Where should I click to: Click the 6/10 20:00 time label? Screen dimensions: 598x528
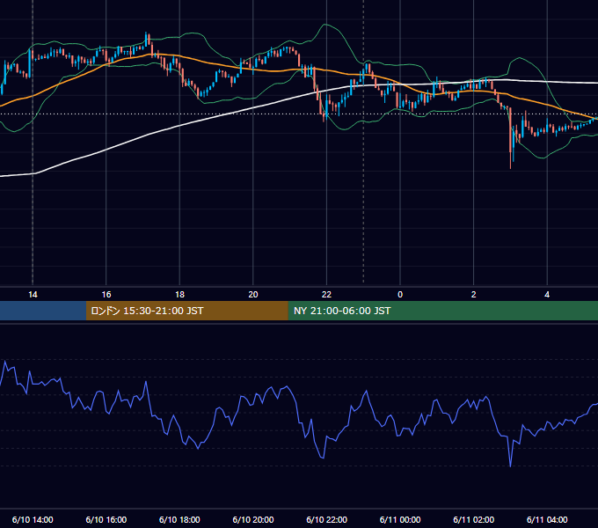(253, 519)
